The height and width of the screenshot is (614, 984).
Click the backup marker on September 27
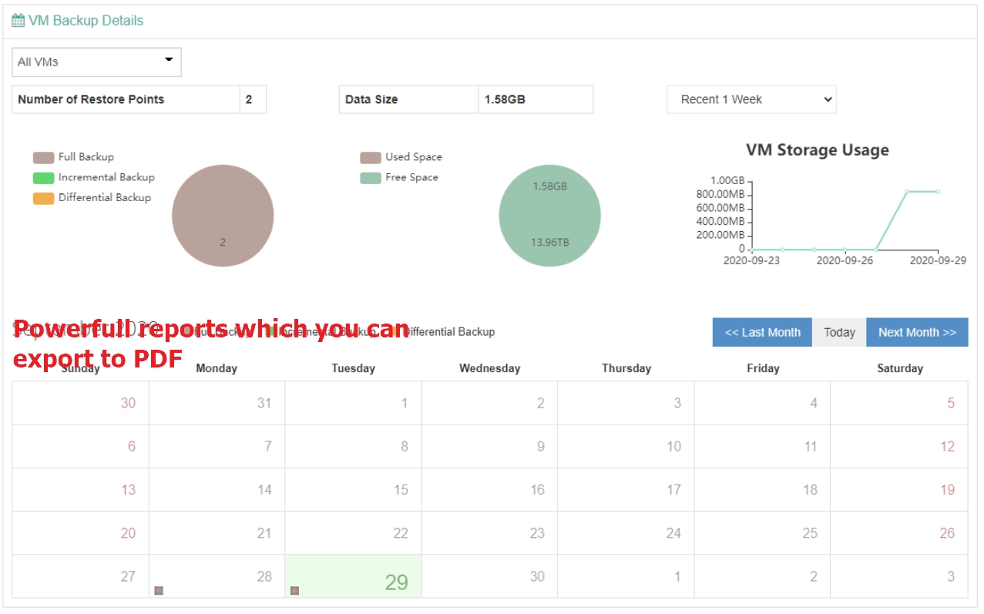(x=159, y=591)
